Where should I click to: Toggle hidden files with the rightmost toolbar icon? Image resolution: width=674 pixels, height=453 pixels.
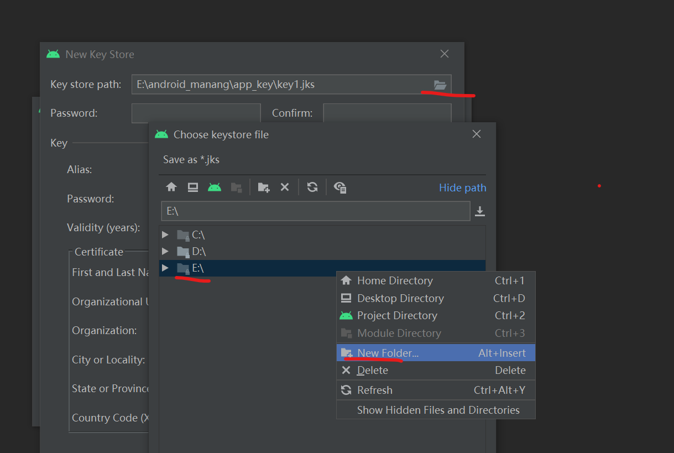pos(340,187)
